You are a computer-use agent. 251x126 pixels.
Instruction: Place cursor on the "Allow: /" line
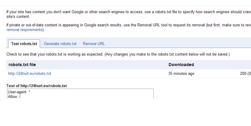[x=14, y=96]
